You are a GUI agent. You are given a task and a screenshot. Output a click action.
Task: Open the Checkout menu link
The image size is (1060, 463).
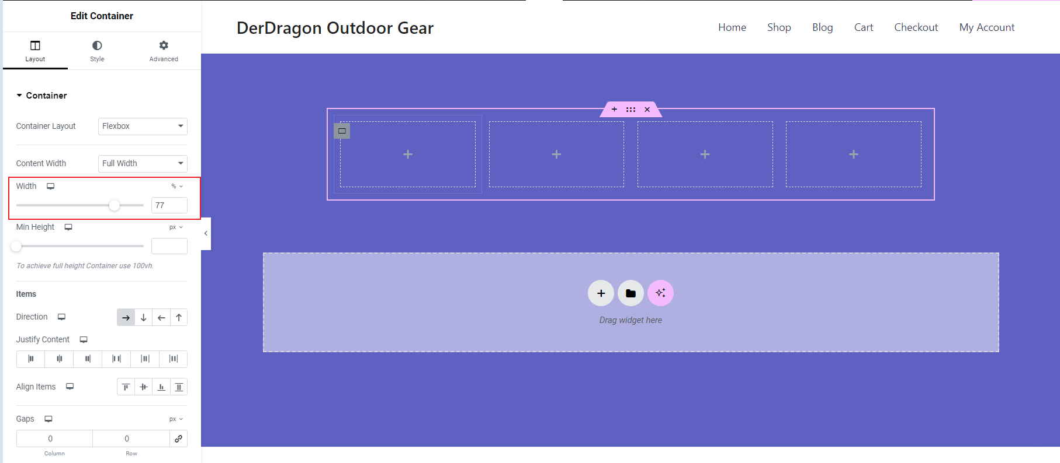[916, 27]
